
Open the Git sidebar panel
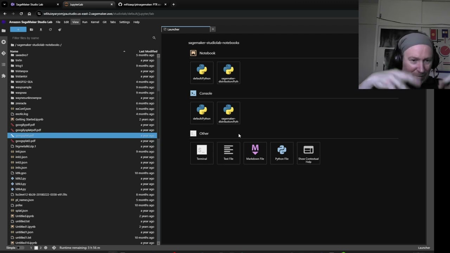[x=4, y=53]
